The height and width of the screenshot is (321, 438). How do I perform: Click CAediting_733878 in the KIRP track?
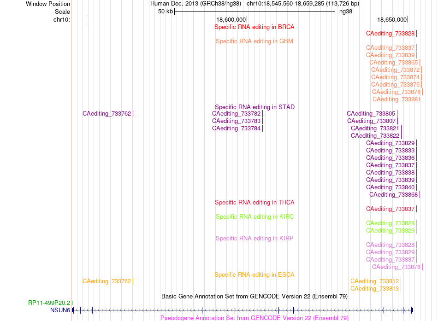coord(397,267)
